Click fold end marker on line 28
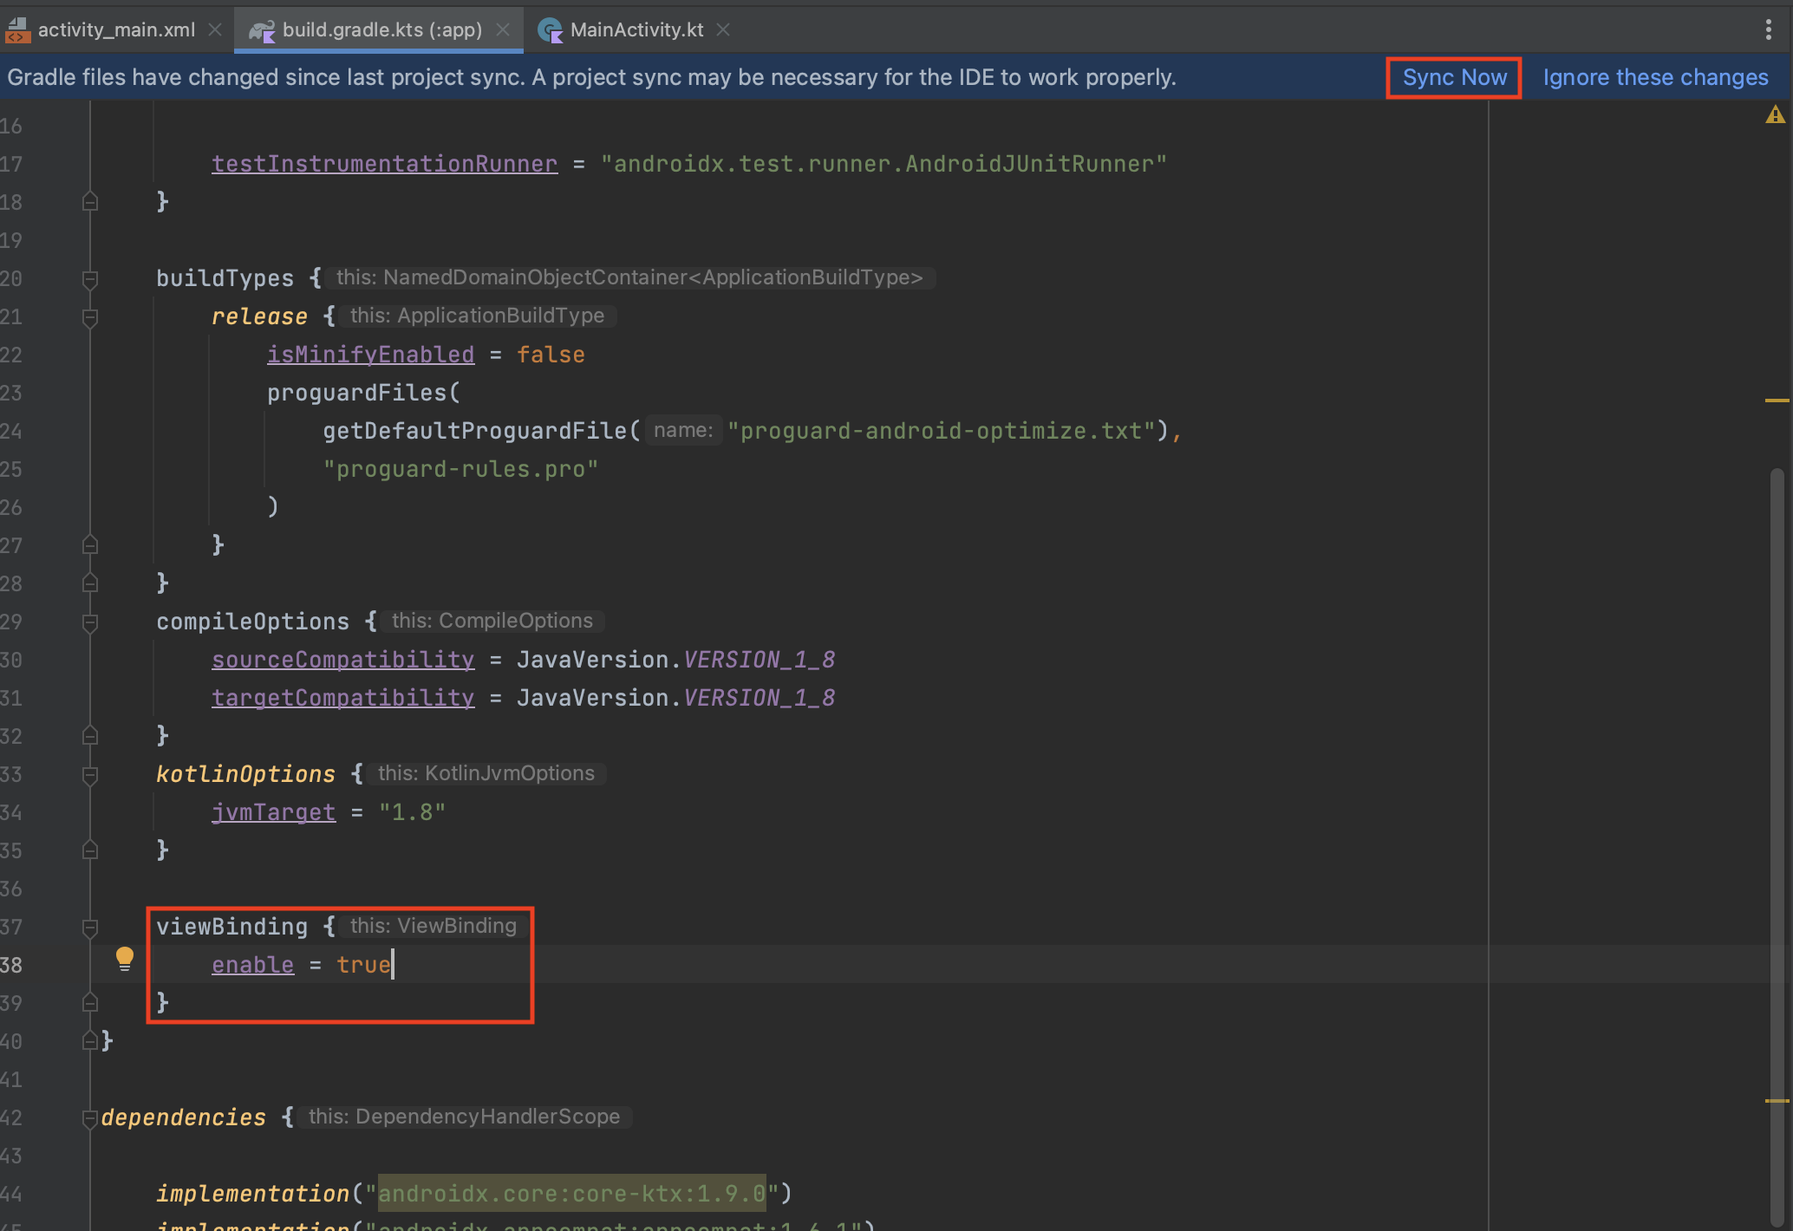This screenshot has width=1793, height=1231. (x=89, y=583)
